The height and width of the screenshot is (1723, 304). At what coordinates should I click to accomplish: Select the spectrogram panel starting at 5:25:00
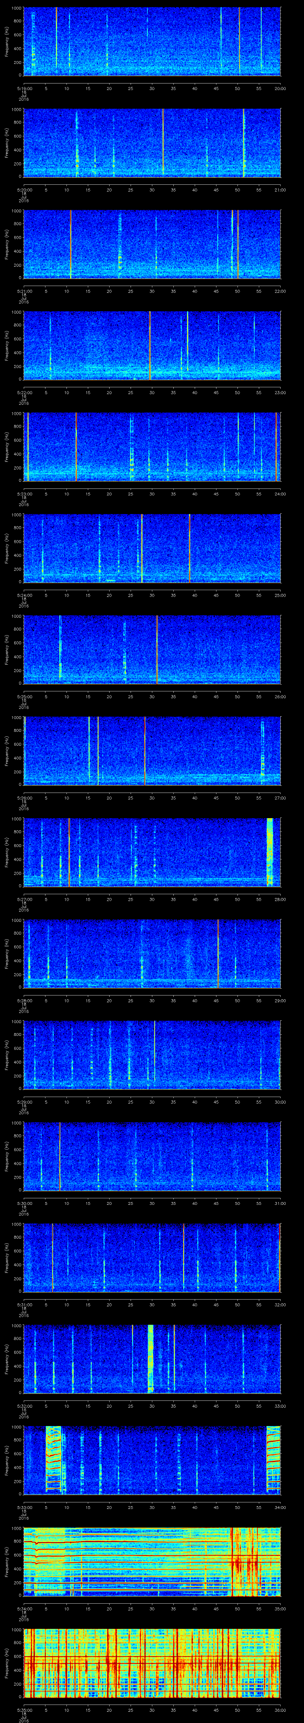pyautogui.click(x=152, y=649)
